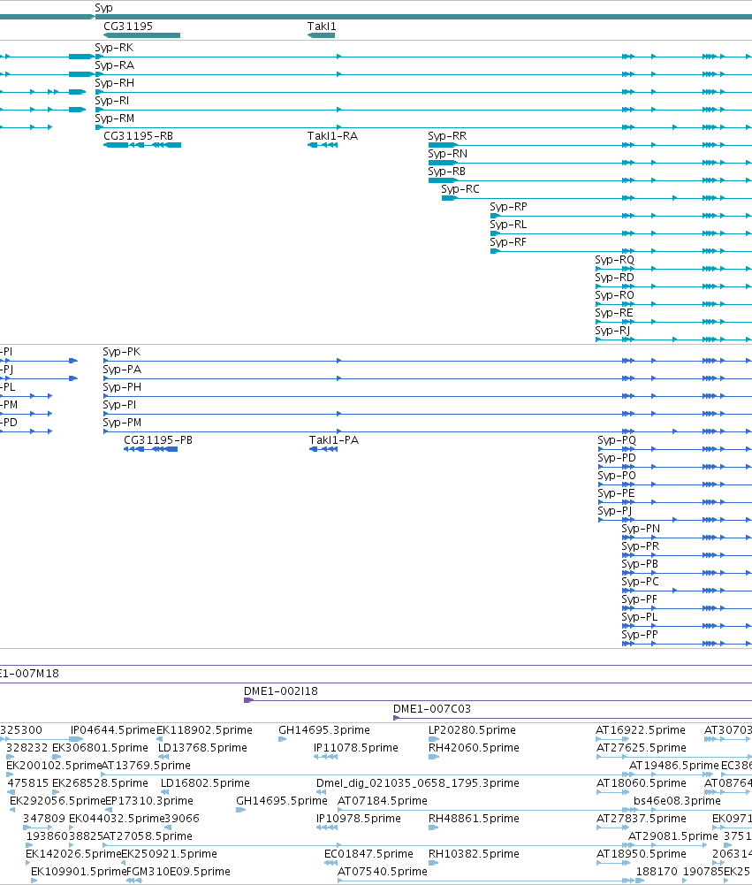Select the Syp-RB transcript label
The width and height of the screenshot is (752, 885).
[x=447, y=171]
